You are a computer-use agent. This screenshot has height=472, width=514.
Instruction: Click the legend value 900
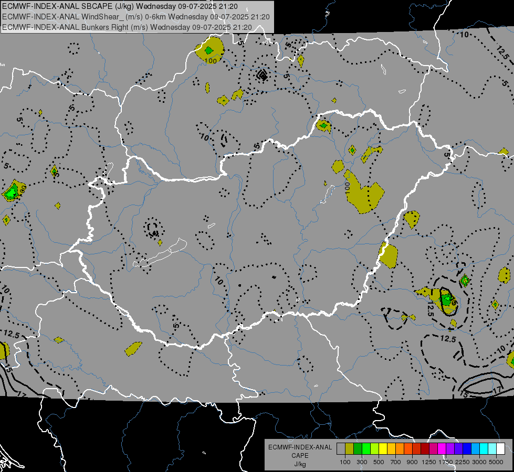pos(412,462)
